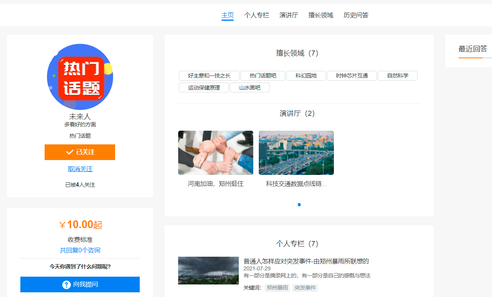The height and width of the screenshot is (297, 492).
Task: Open the 河南加油，郑州挺住 lecture thumbnail
Action: tap(216, 153)
